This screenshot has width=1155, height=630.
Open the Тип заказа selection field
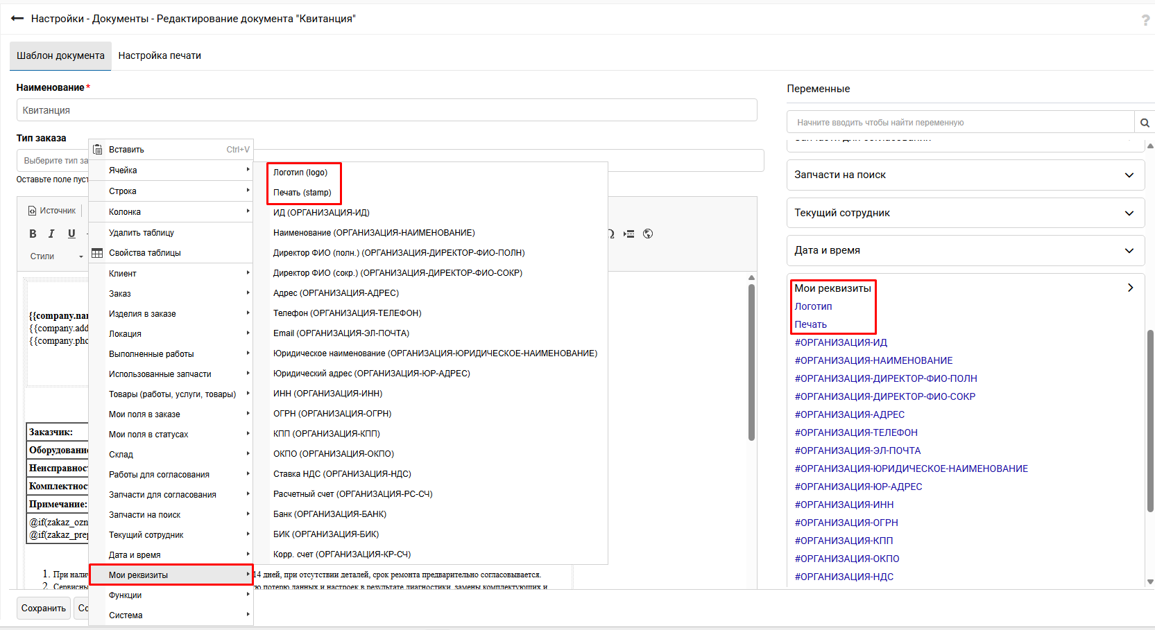coord(391,161)
